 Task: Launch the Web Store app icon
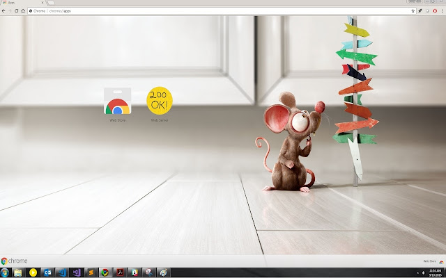coord(118,101)
